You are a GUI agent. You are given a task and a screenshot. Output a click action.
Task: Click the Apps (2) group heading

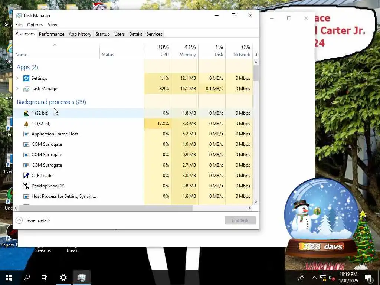[x=27, y=67]
